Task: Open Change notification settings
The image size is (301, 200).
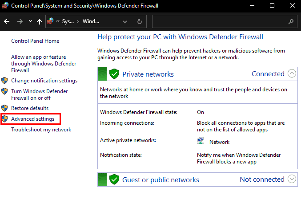Action: click(44, 81)
